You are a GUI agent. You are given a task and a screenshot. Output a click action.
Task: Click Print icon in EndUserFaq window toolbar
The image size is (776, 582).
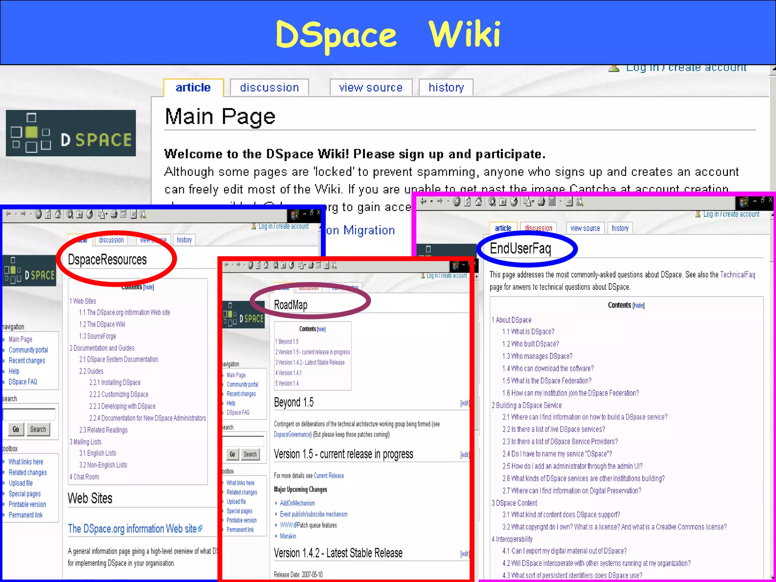(x=541, y=202)
